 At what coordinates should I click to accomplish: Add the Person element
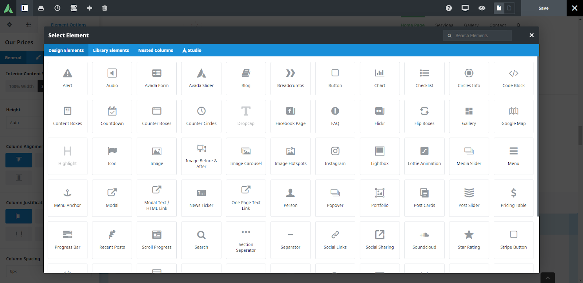pos(290,198)
